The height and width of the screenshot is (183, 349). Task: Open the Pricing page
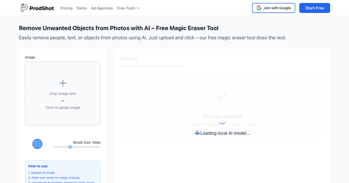pyautogui.click(x=66, y=8)
